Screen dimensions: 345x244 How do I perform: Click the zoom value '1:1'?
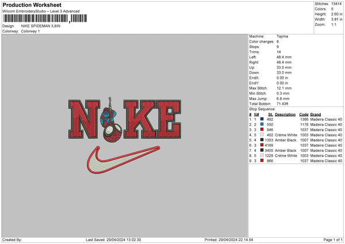point(333,24)
